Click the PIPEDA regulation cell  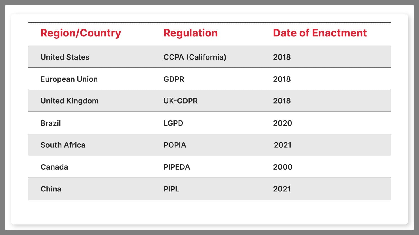pos(177,167)
